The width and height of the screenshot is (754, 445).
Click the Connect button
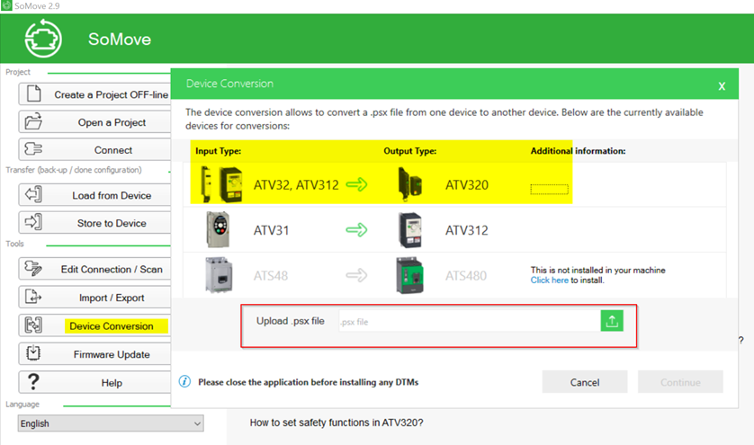click(x=94, y=149)
